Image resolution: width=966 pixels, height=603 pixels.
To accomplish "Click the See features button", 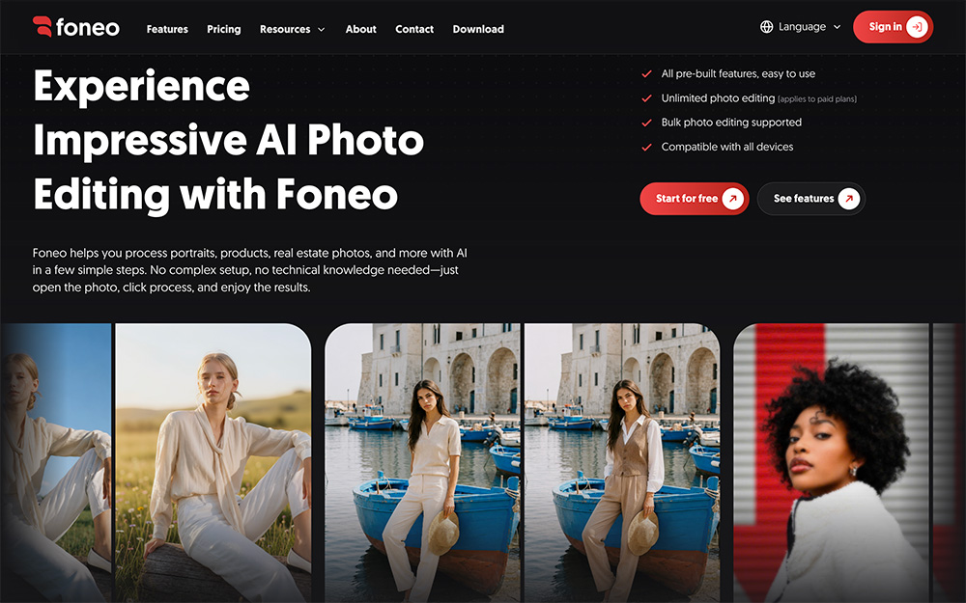I will pyautogui.click(x=810, y=199).
